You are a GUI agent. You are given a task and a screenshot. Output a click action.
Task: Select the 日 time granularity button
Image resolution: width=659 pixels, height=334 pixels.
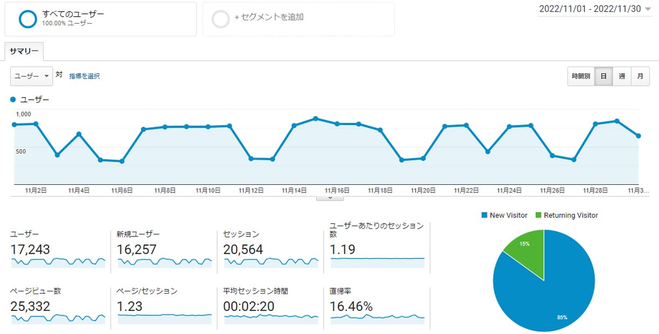click(603, 76)
